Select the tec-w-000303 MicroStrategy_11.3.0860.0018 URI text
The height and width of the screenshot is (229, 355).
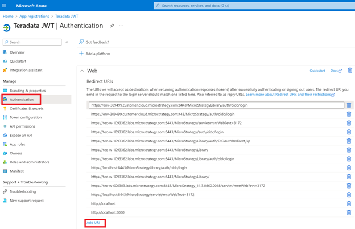[x=178, y=186]
